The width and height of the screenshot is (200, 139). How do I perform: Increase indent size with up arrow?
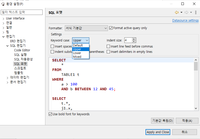click(x=134, y=39)
